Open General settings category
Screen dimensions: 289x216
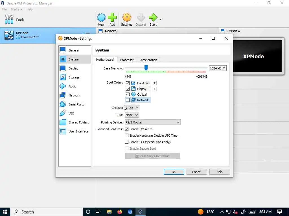(75, 50)
